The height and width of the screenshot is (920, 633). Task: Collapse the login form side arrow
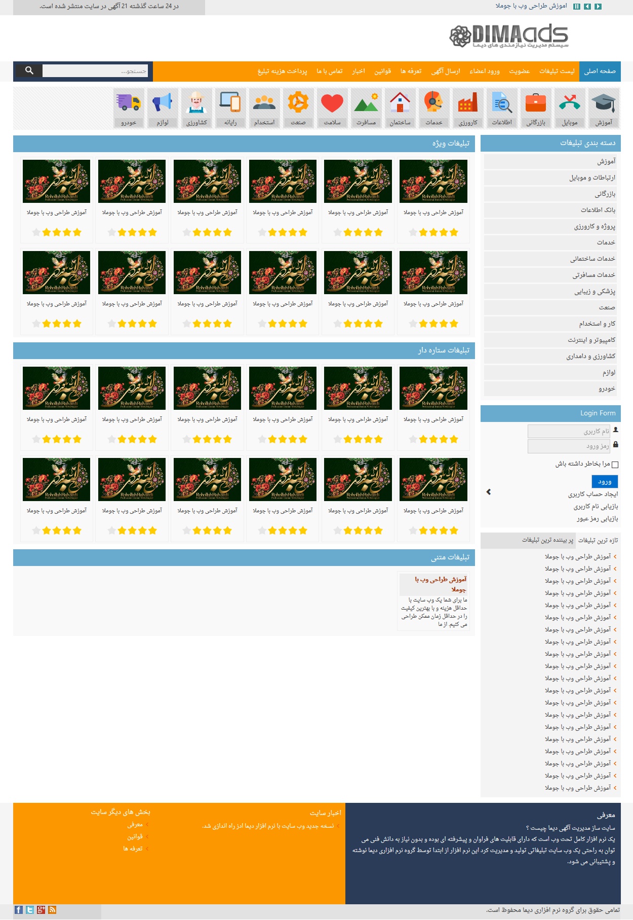[x=488, y=492]
